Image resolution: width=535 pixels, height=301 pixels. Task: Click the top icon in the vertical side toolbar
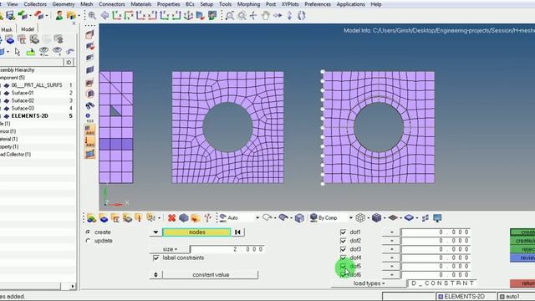pyautogui.click(x=89, y=34)
